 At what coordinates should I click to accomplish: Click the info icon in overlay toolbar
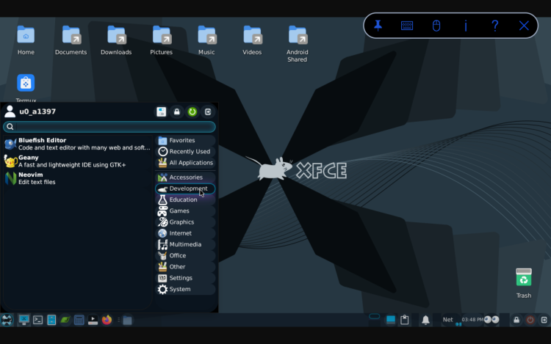click(466, 26)
